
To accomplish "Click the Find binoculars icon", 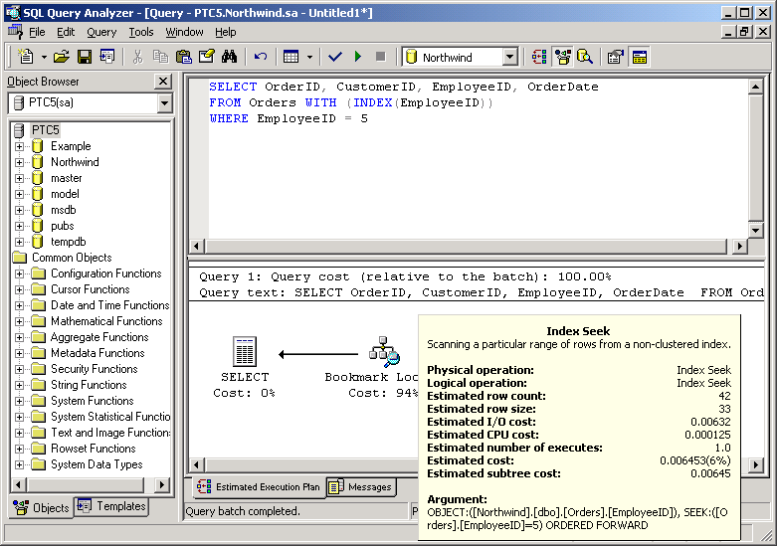I will [229, 57].
